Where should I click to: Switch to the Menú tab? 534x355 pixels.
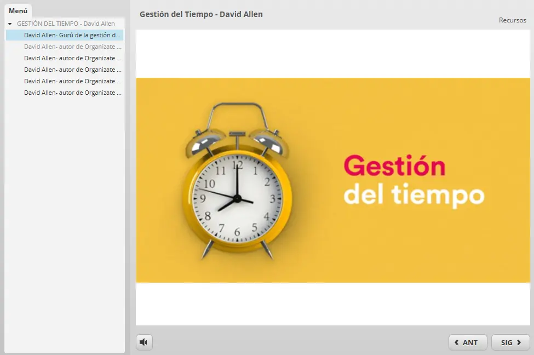click(17, 10)
